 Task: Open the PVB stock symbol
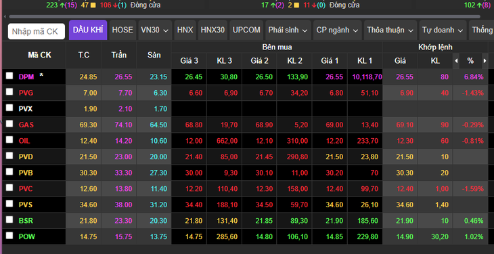(x=26, y=173)
